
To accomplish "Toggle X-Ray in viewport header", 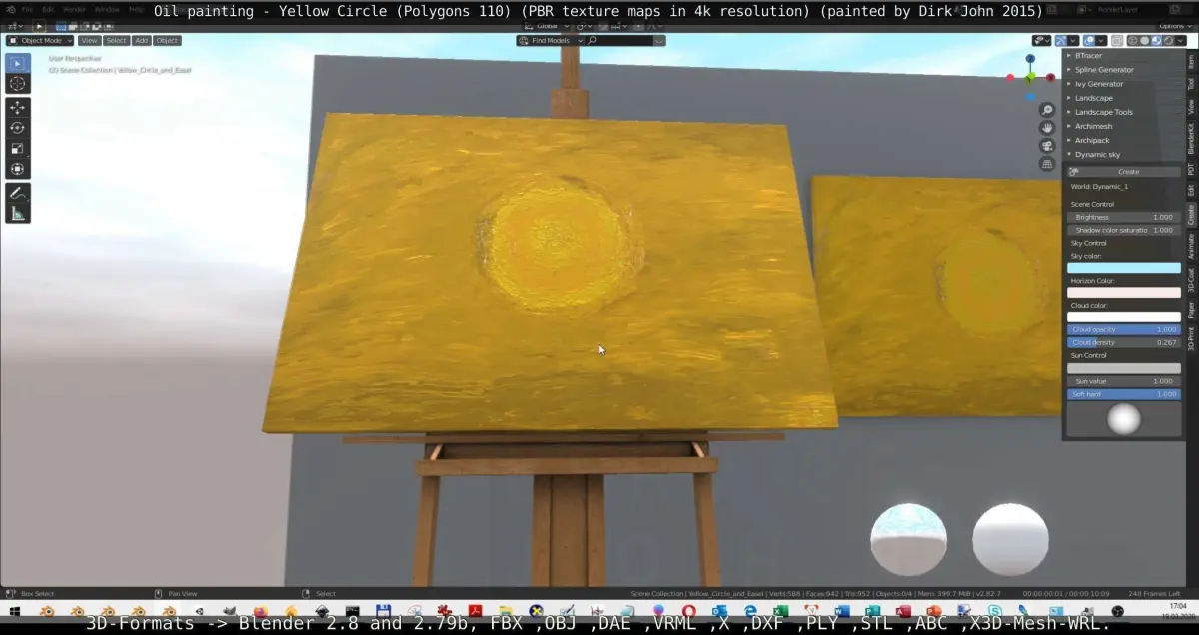I will tap(1118, 41).
